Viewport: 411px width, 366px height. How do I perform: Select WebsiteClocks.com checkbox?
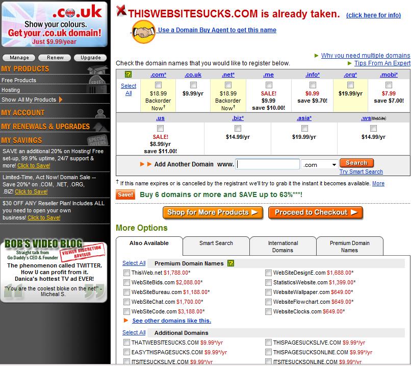click(x=268, y=312)
